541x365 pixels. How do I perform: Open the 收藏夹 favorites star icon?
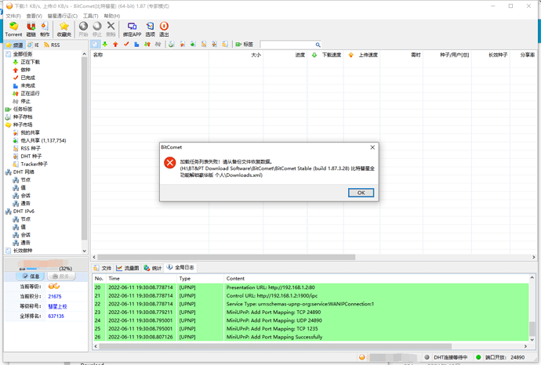64,29
